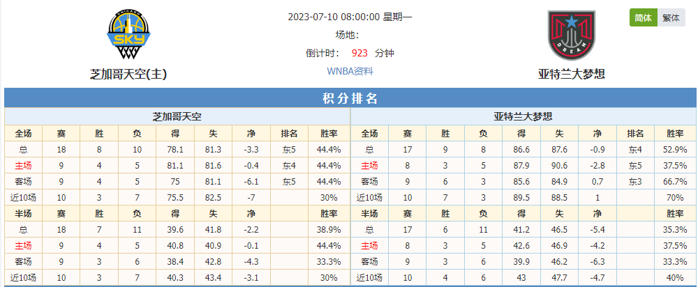Image resolution: width=698 pixels, height=287 pixels.
Task: Click Chicago half-time last-10 allowed 43.4
Action: [213, 277]
